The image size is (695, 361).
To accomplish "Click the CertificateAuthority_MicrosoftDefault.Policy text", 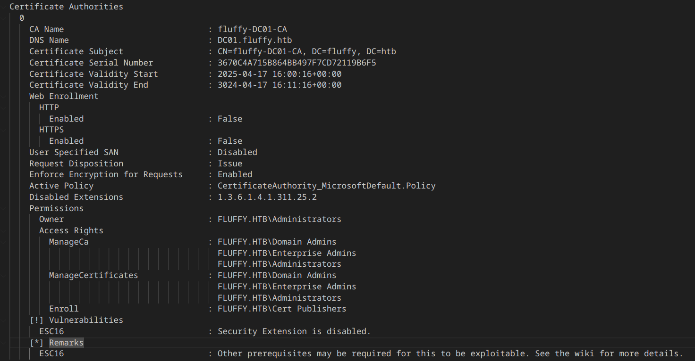I will point(326,186).
